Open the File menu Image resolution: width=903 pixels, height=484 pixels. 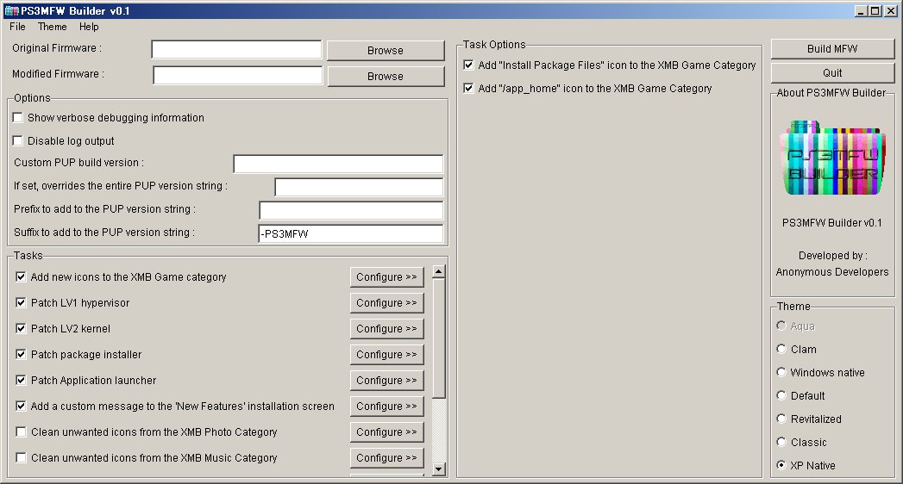pyautogui.click(x=17, y=27)
